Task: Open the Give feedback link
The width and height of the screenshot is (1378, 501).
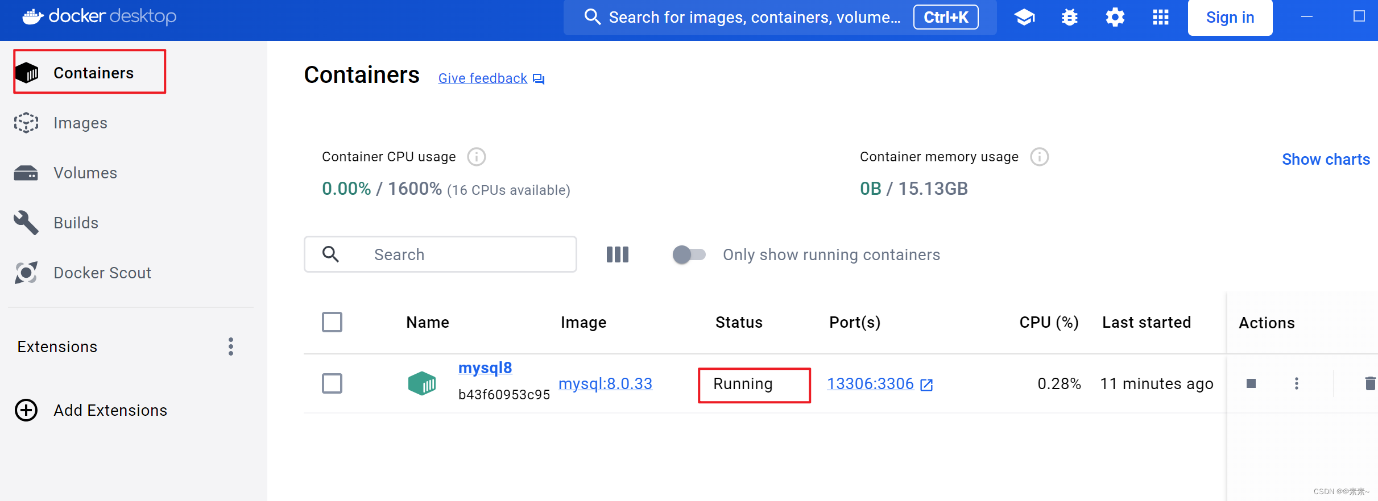Action: pyautogui.click(x=483, y=78)
